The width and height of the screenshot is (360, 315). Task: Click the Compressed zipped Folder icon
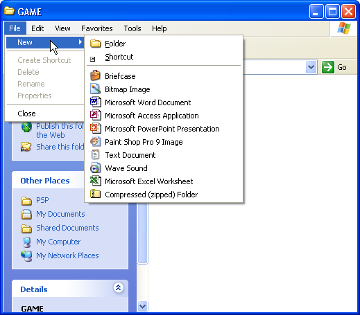95,194
